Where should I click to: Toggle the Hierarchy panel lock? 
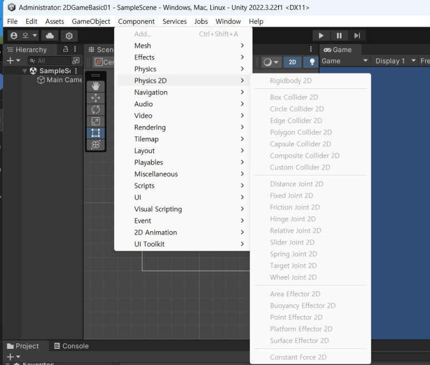point(65,49)
